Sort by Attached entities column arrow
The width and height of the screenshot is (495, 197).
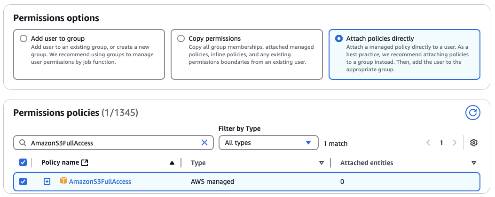tap(473, 163)
